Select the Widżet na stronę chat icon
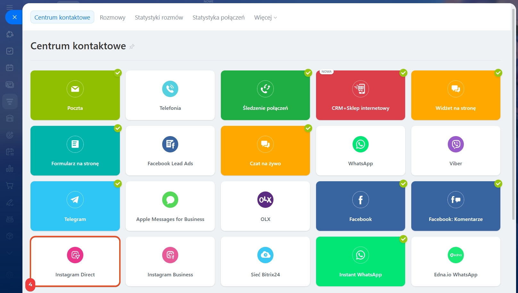Viewport: 518px width, 293px height. click(456, 89)
